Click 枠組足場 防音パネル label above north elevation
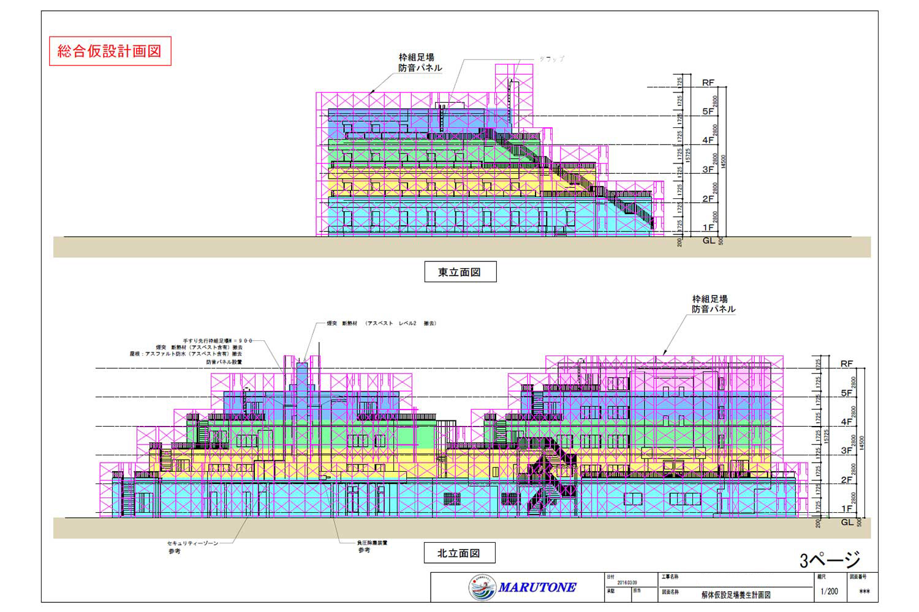 713,304
